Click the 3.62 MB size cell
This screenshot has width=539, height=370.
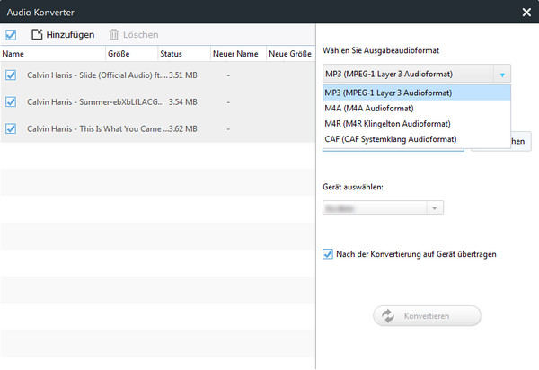point(183,128)
